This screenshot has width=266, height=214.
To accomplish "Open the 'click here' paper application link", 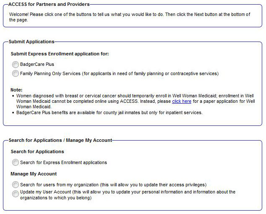I will (x=181, y=102).
